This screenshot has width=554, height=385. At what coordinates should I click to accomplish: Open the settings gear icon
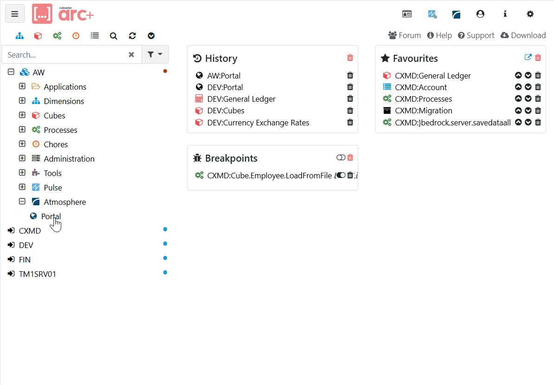coord(530,14)
